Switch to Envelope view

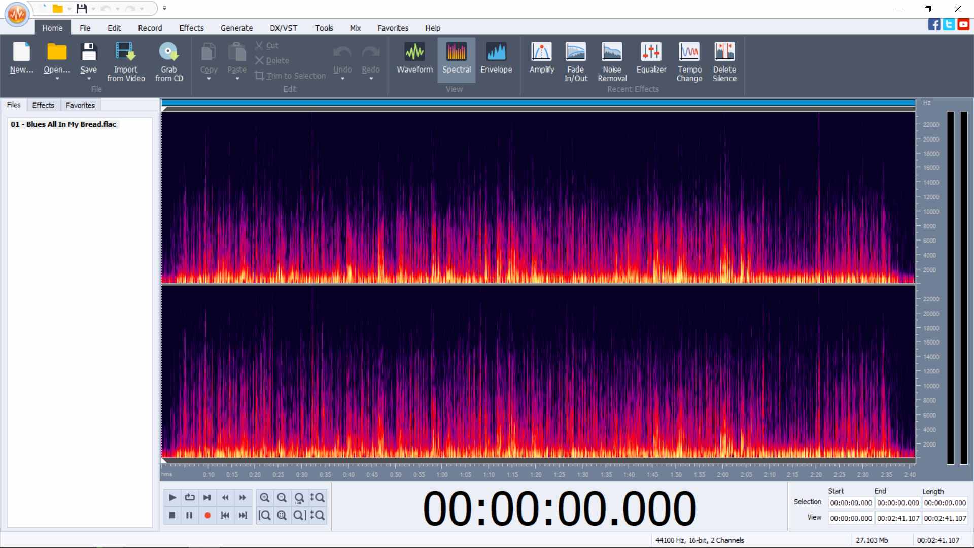(x=496, y=59)
